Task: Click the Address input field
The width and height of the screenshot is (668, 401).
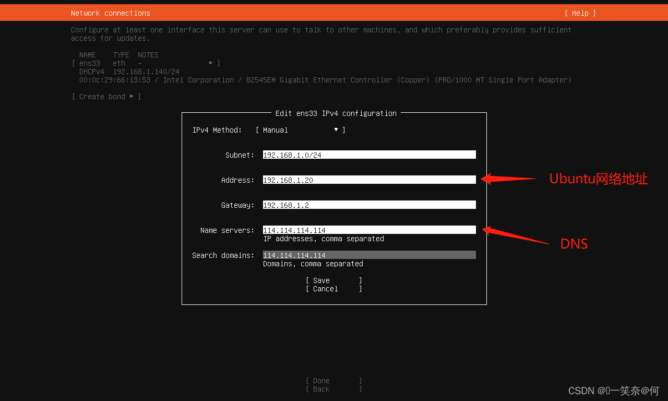Action: [x=369, y=180]
